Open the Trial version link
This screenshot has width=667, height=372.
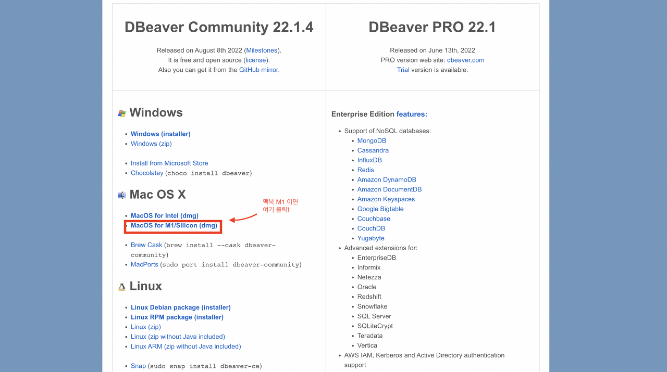[x=403, y=70]
